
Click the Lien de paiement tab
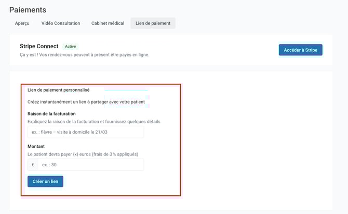(x=153, y=23)
